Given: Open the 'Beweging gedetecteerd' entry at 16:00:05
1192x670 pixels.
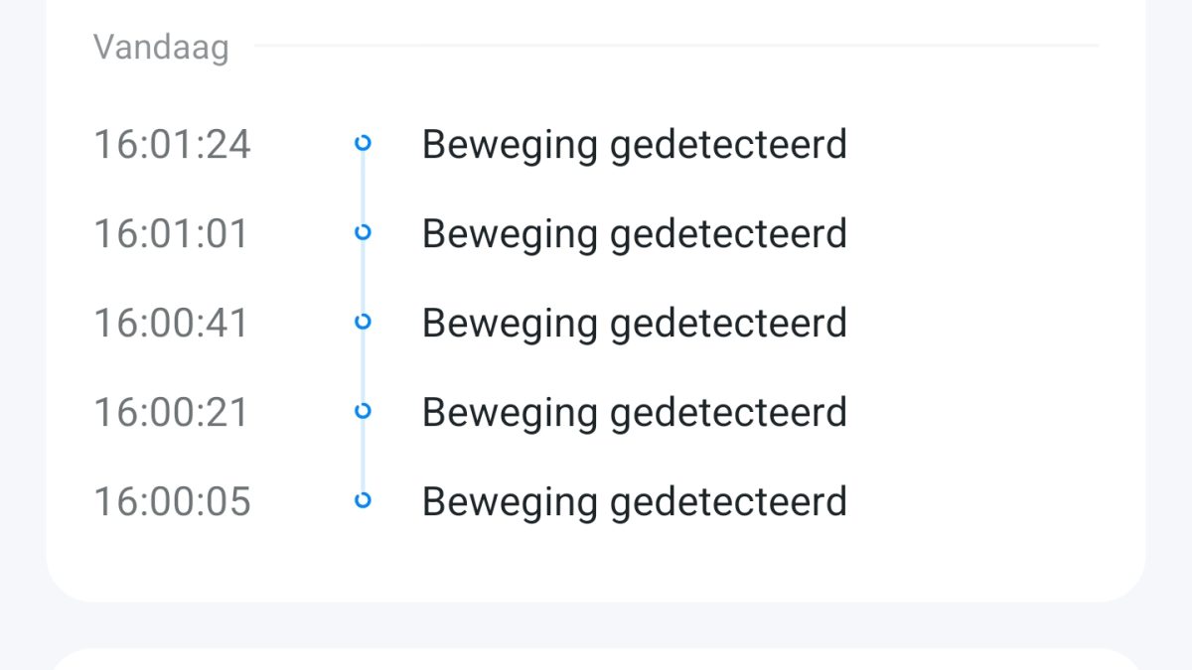Looking at the screenshot, I should pos(634,502).
